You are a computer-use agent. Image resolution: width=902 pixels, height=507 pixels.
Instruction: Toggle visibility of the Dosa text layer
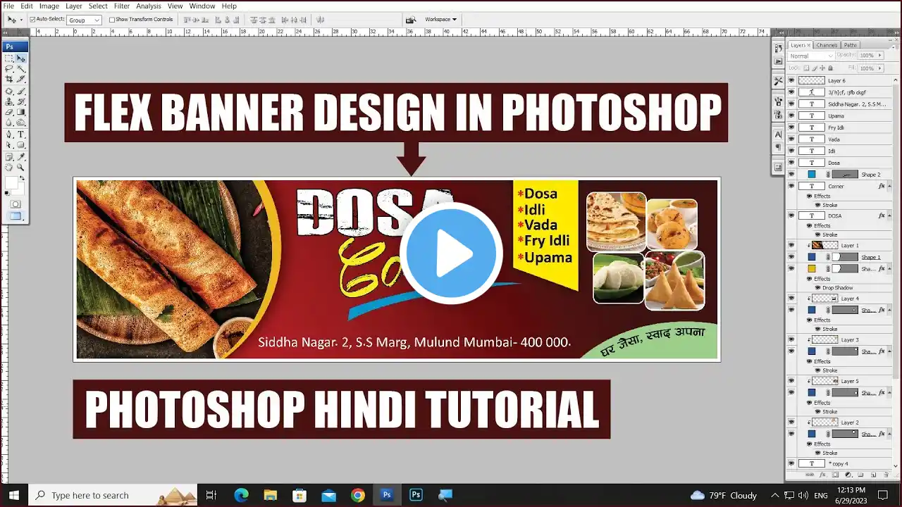pos(791,163)
